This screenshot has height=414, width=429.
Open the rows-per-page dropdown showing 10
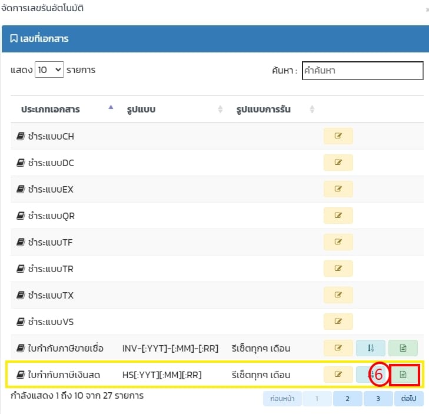point(49,70)
